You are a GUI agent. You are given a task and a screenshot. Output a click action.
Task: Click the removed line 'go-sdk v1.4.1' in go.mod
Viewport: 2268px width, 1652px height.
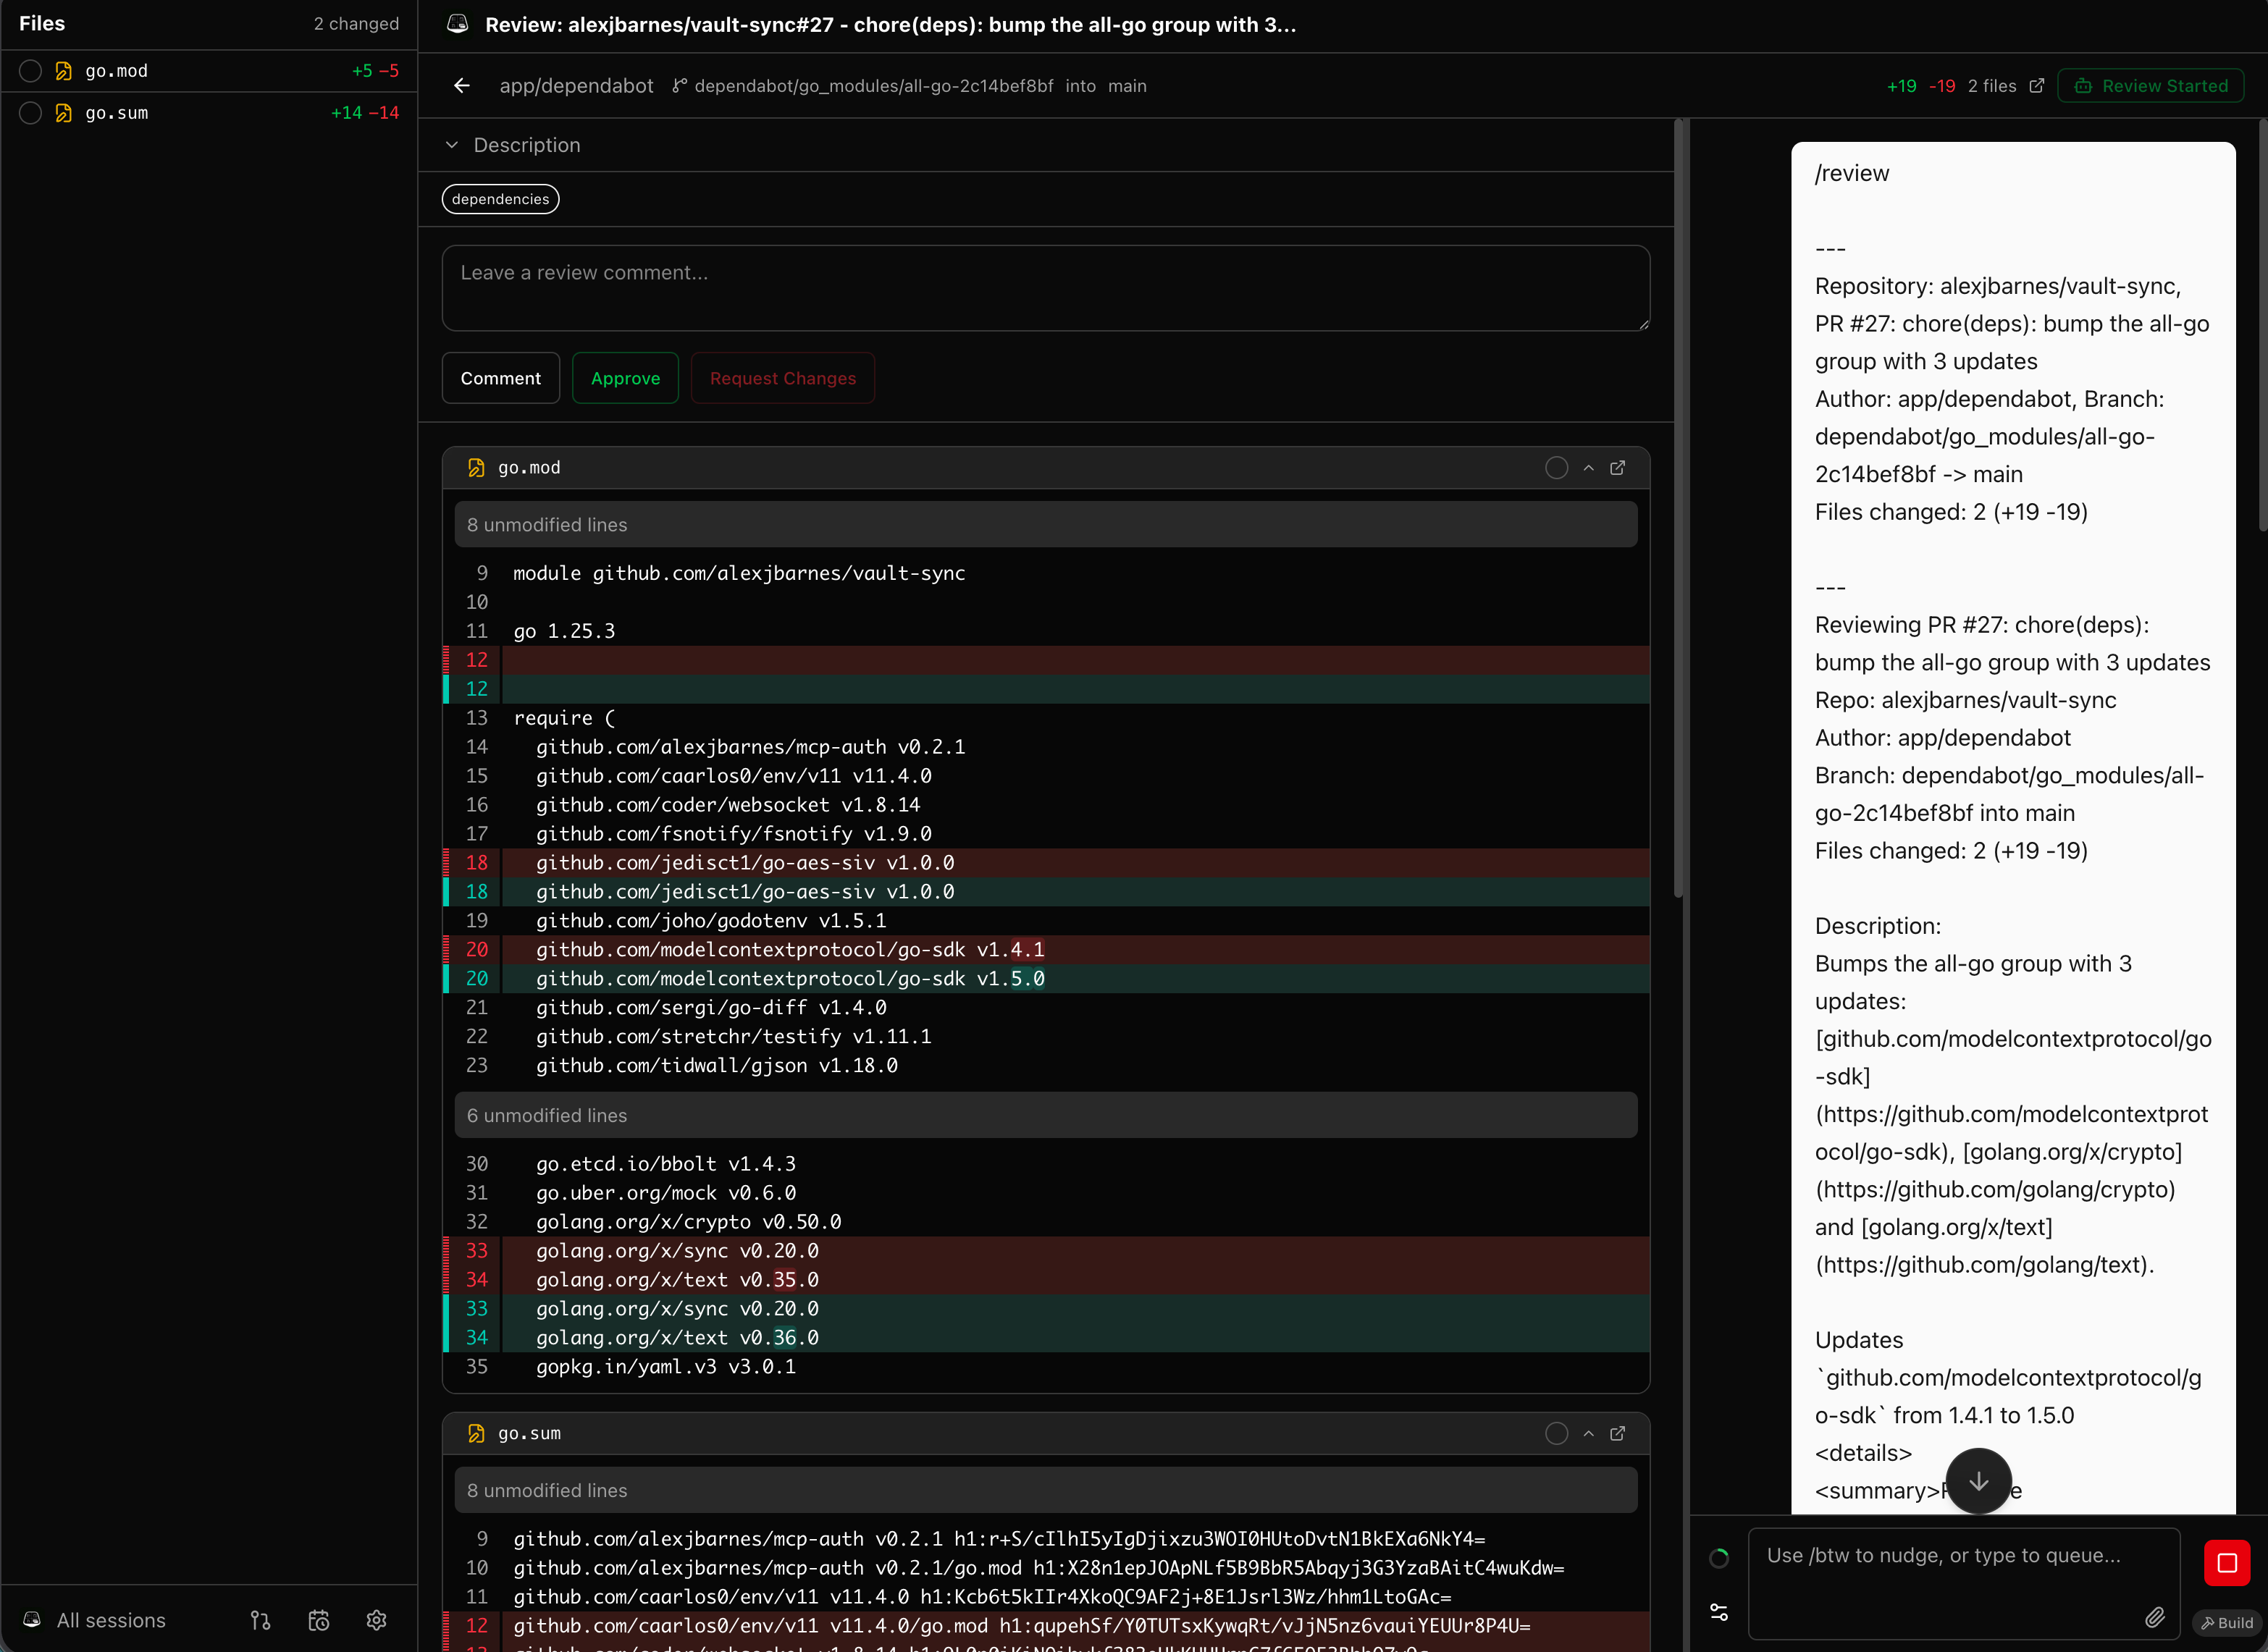1045,949
